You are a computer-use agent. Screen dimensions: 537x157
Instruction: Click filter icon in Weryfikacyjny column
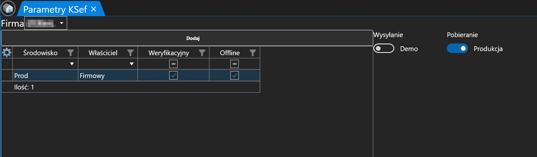click(202, 53)
